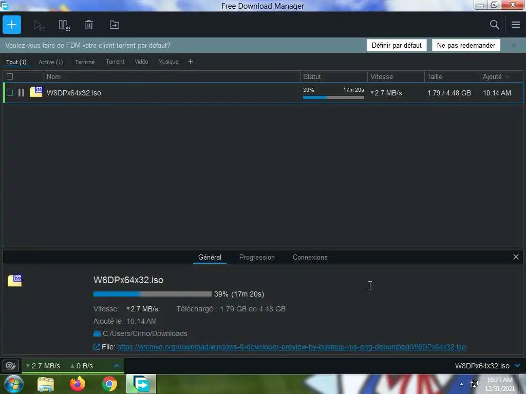Tick checkbox for W8DPx64x32.iso row
This screenshot has width=526, height=394.
[x=10, y=93]
